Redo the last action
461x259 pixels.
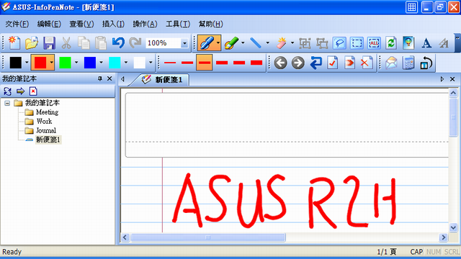click(135, 43)
